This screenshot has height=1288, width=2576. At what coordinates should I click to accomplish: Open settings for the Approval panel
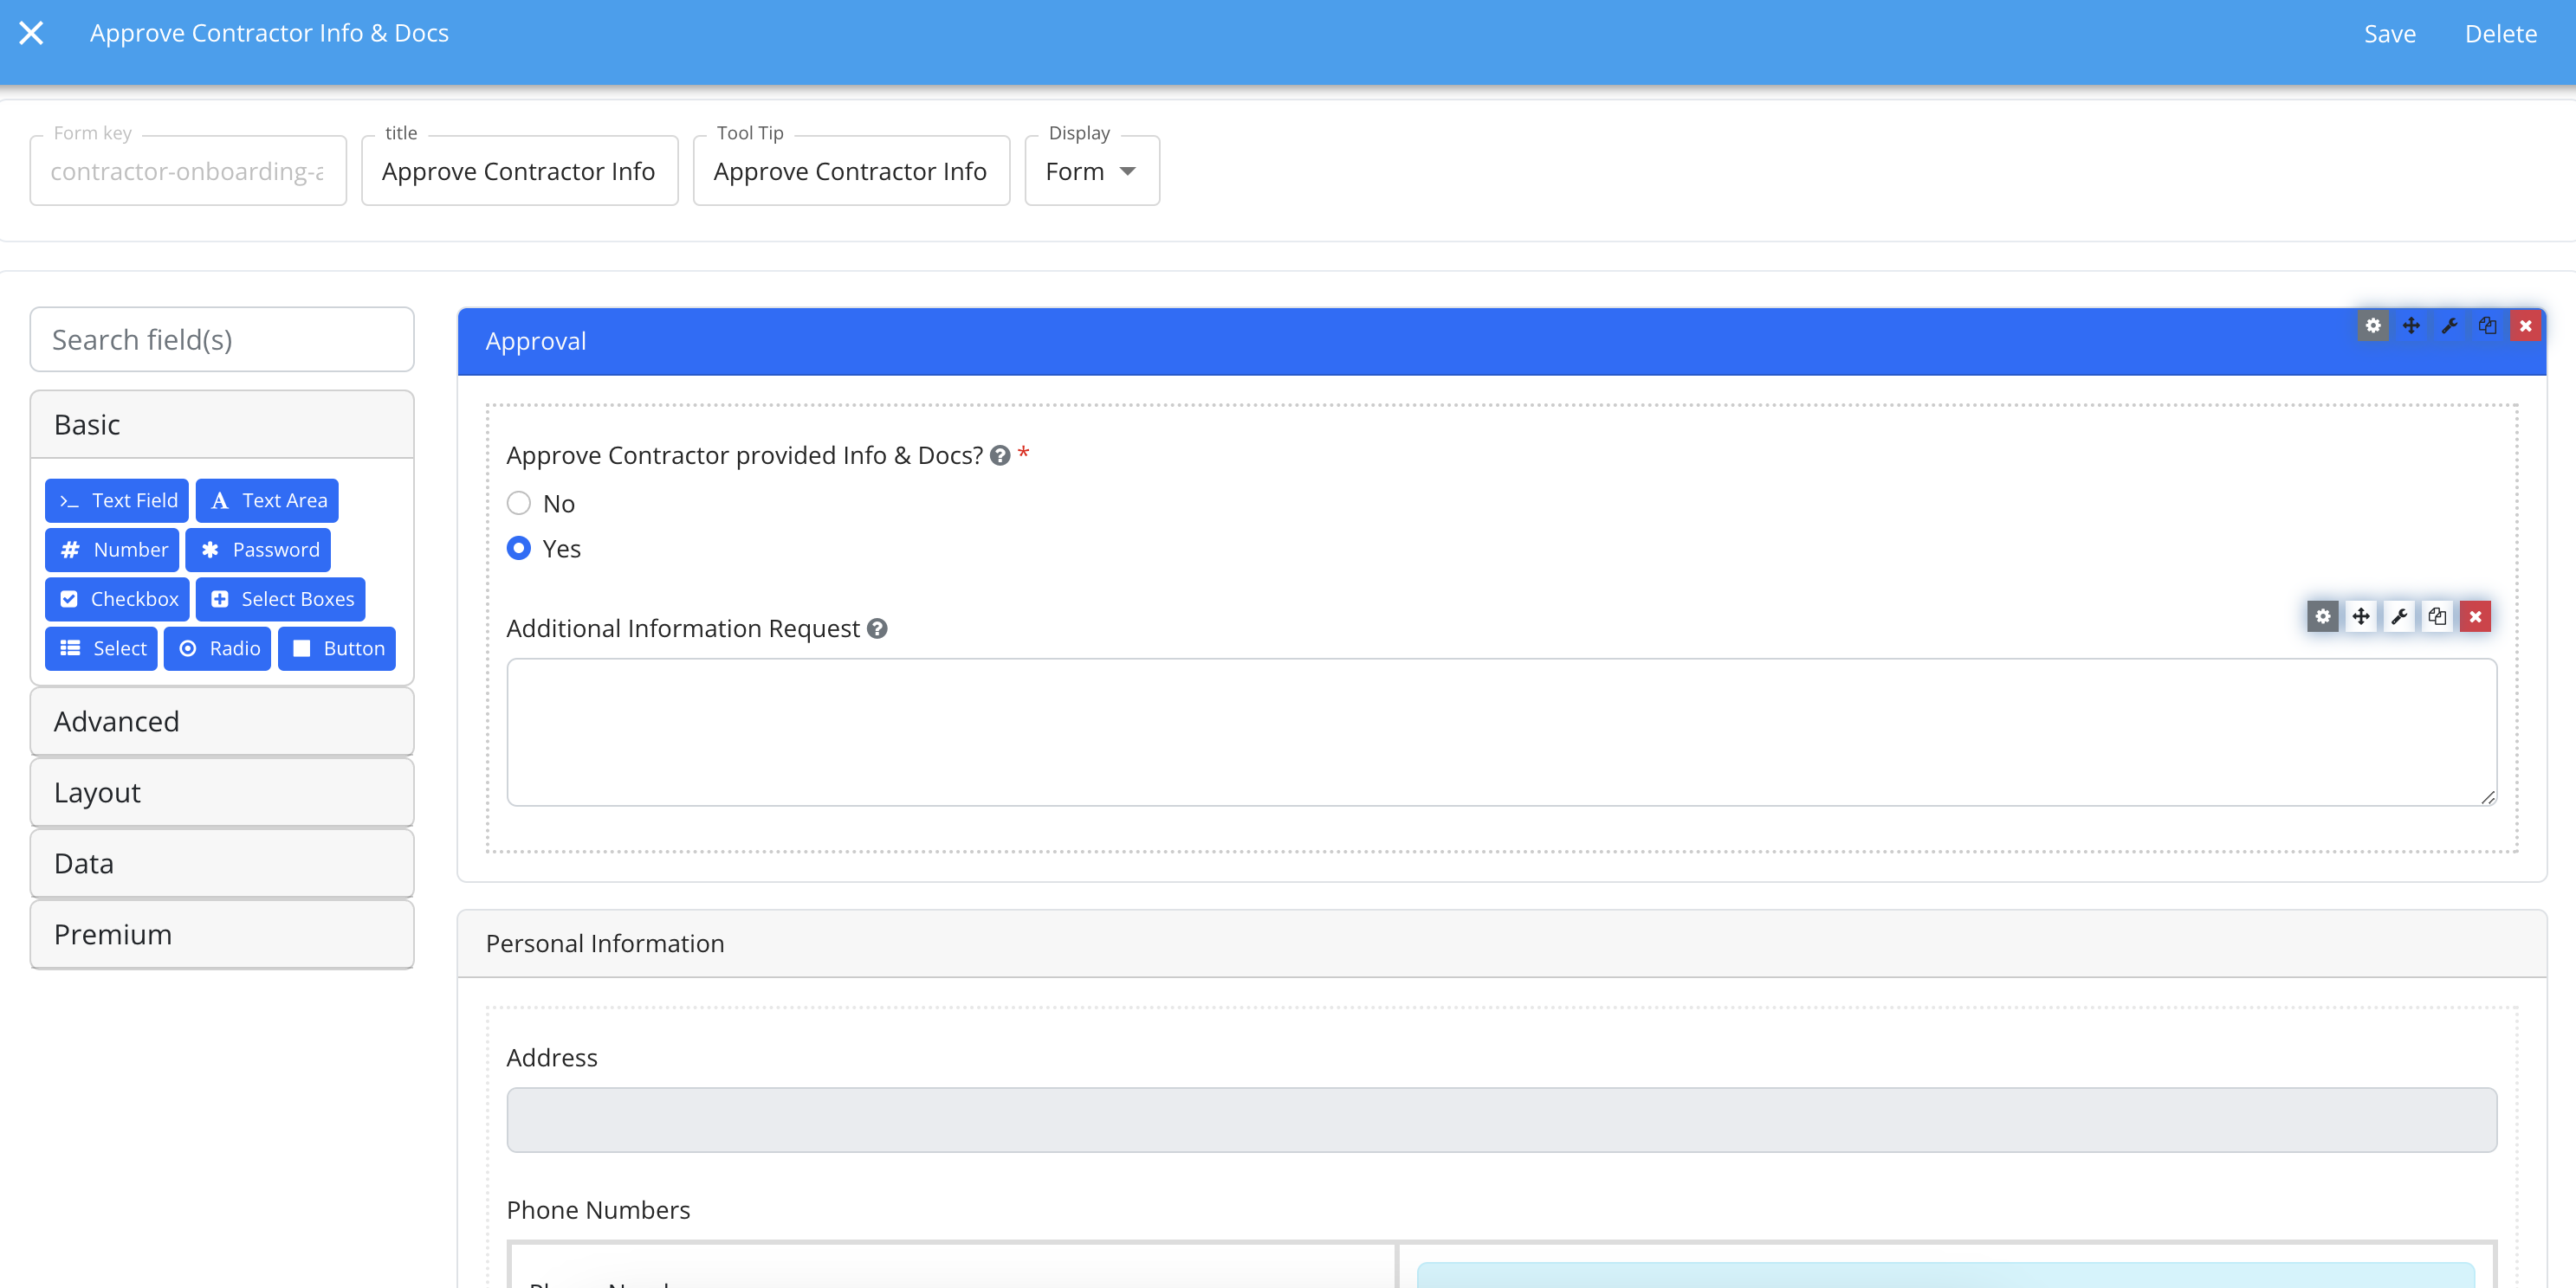coord(2374,325)
